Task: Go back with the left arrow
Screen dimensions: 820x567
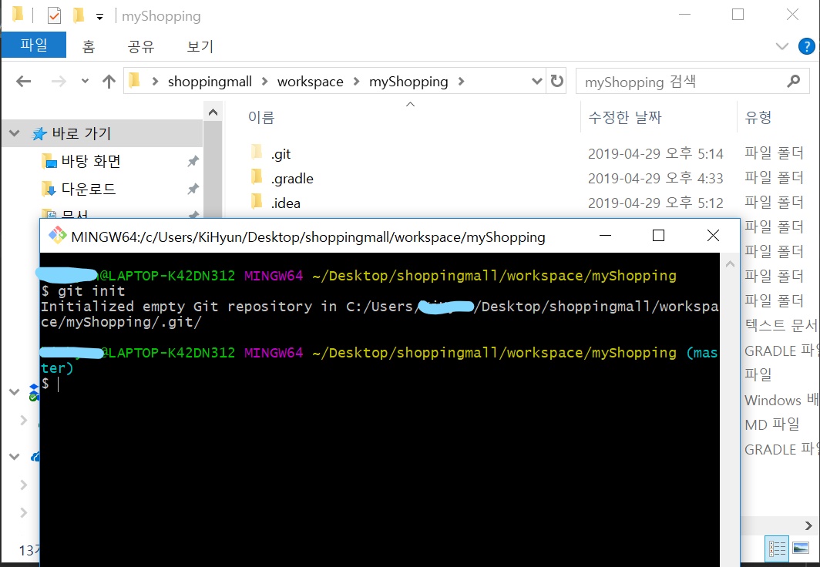Action: pyautogui.click(x=24, y=82)
